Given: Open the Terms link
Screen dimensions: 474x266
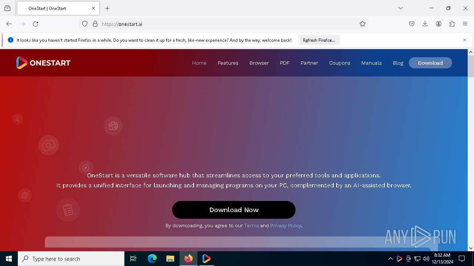Looking at the screenshot, I should coord(251,225).
